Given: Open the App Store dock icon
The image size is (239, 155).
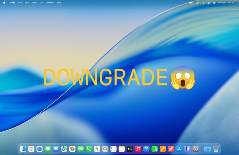Looking at the screenshot, I should click(179, 149).
